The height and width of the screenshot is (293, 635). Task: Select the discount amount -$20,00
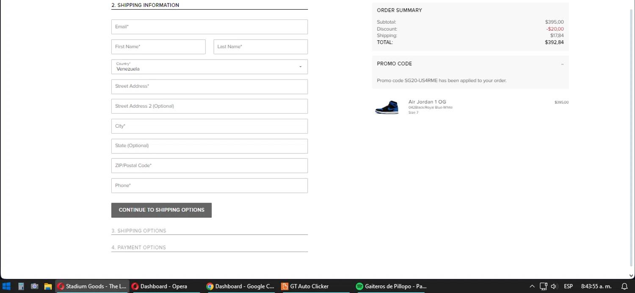555,29
